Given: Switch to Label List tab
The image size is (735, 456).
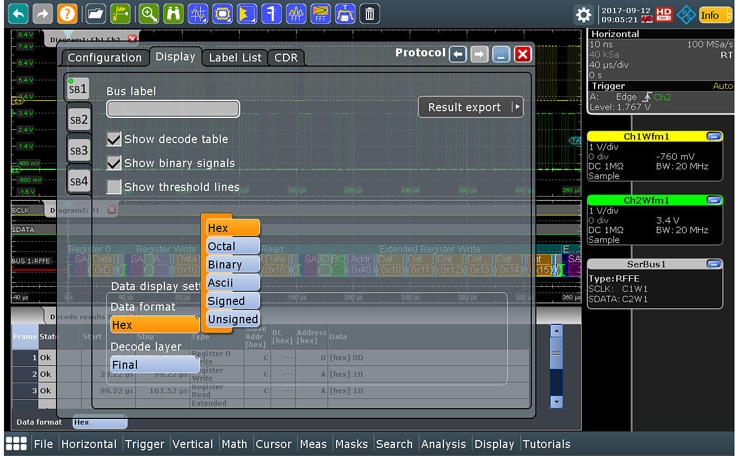Looking at the screenshot, I should pos(235,58).
